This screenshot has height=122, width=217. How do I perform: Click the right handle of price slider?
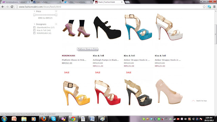[x=56, y=15]
